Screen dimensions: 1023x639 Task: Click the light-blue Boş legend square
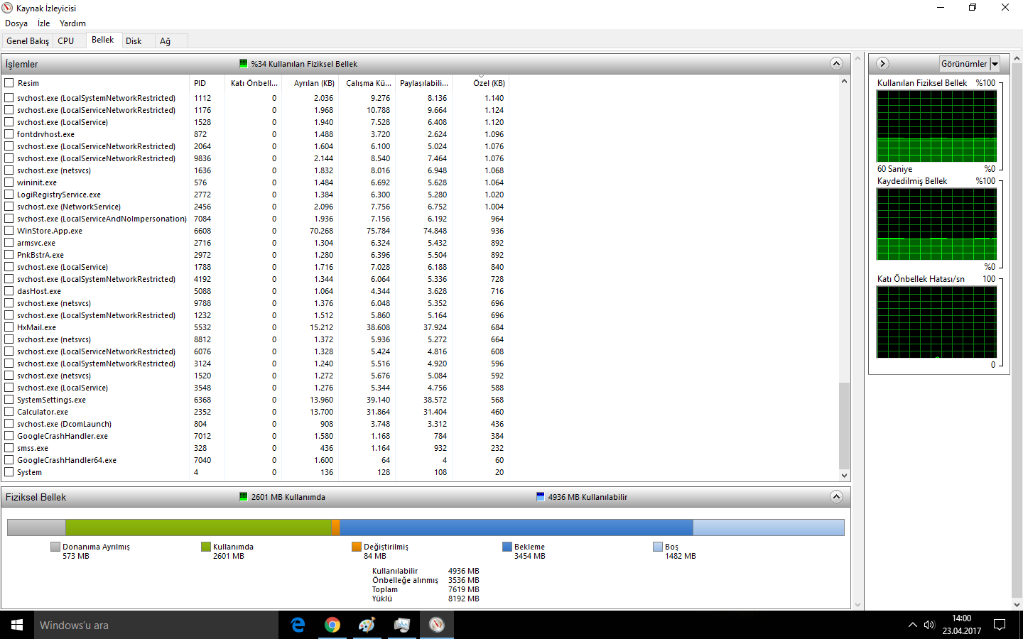[x=658, y=547]
